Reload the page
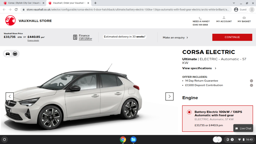Viewport: 256px width, 144px height. (16, 10)
